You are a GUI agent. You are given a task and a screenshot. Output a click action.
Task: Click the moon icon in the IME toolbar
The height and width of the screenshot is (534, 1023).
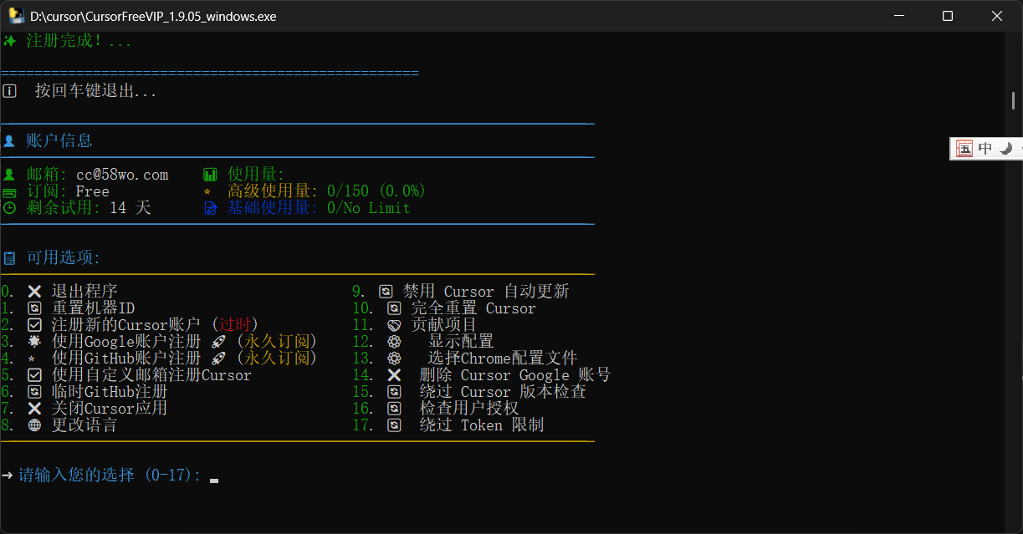[x=1006, y=149]
